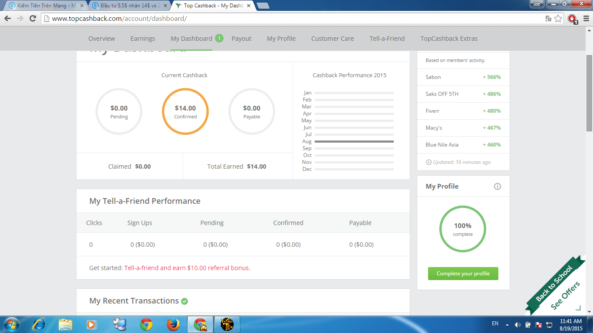Switch to the Đầu tư 5.5$ tab

129,6
